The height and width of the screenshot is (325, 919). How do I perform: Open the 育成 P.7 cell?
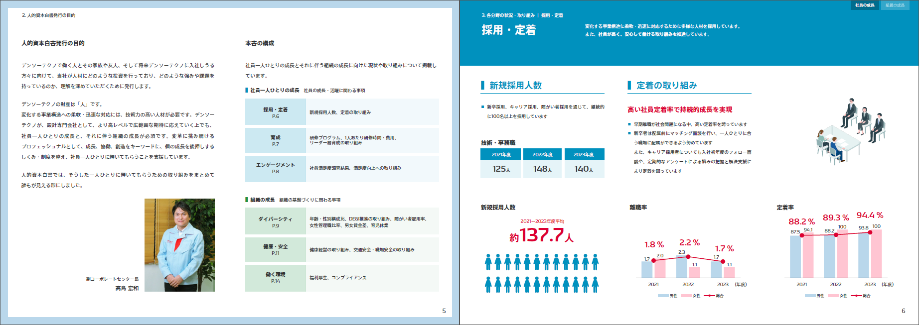coord(276,140)
